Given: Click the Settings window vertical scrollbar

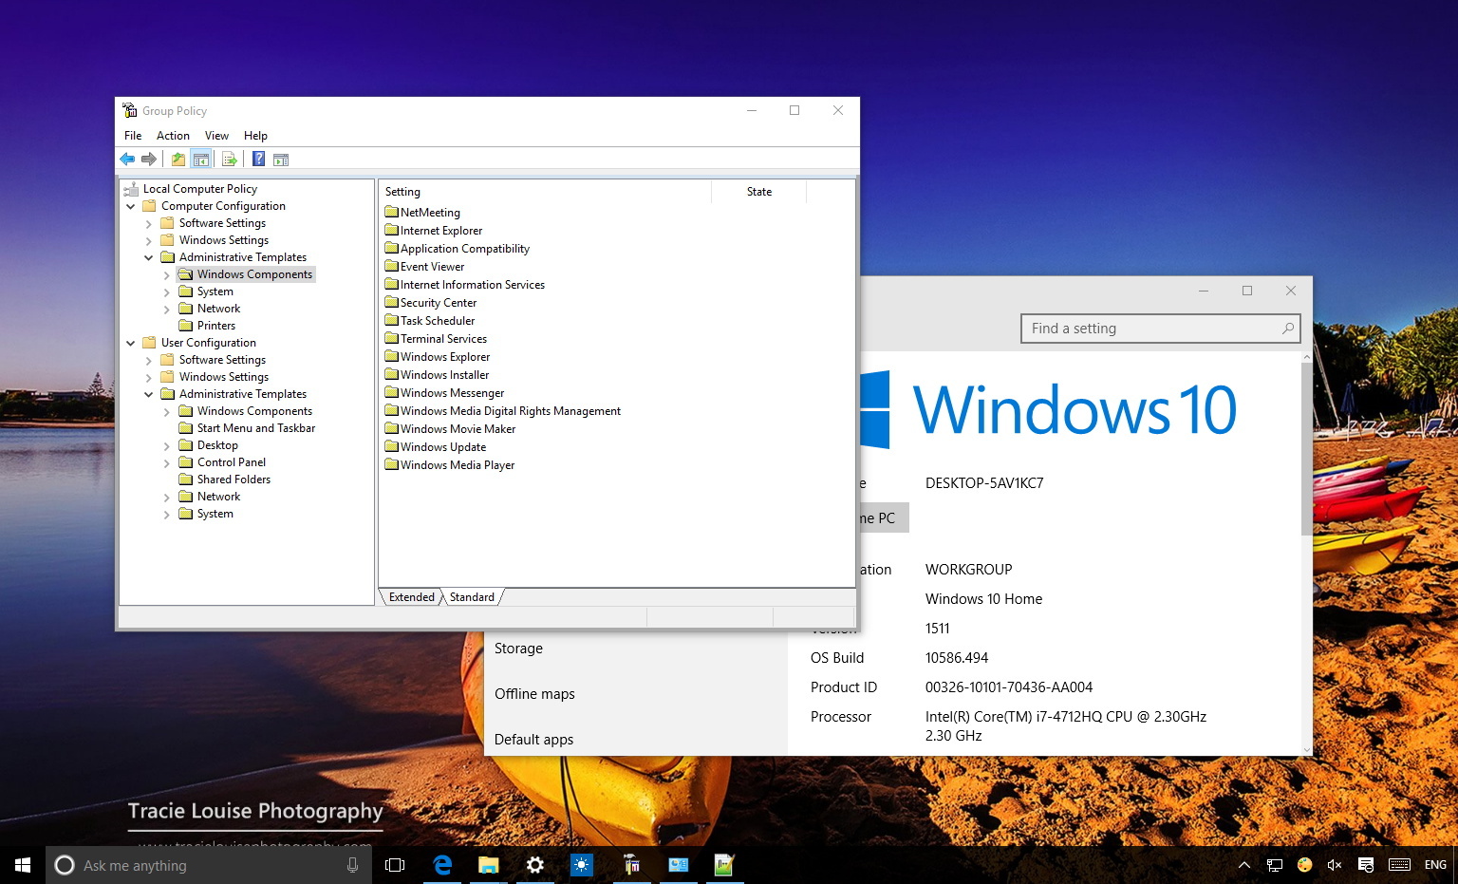Looking at the screenshot, I should tap(1306, 446).
